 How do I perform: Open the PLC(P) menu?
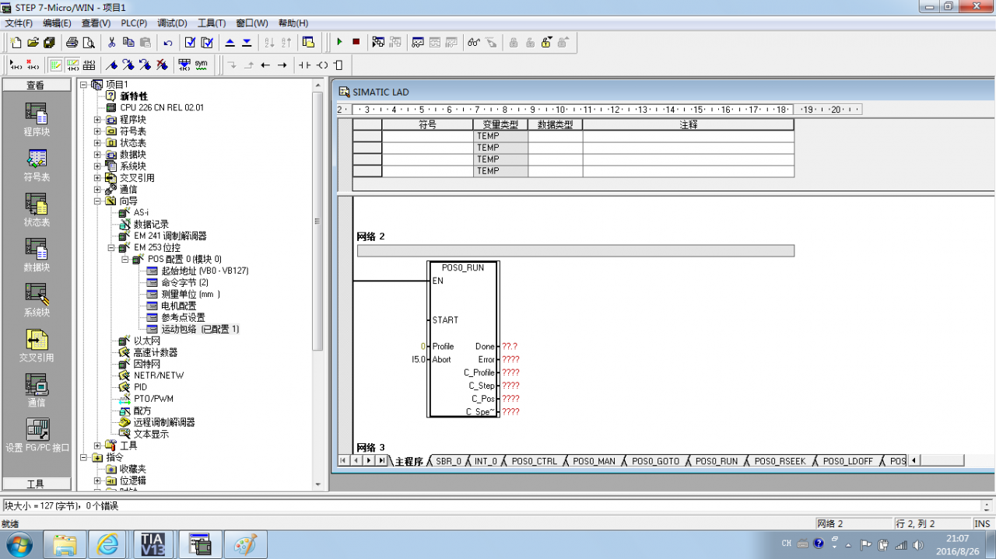134,23
